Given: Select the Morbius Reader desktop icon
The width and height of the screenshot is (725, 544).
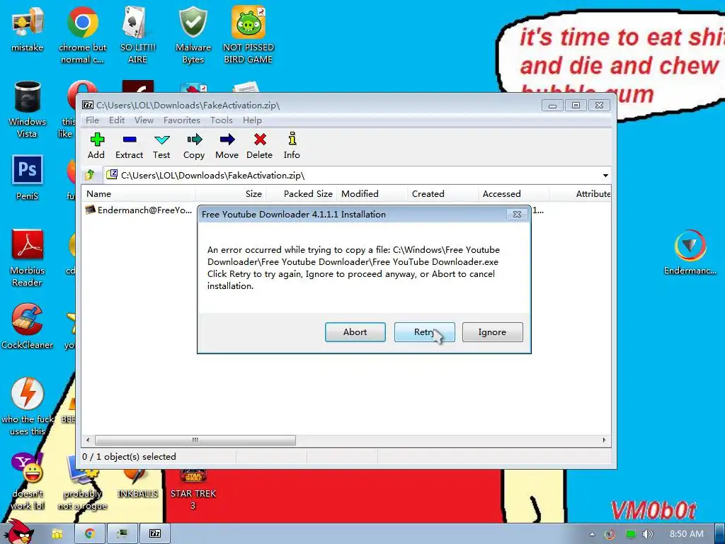Looking at the screenshot, I should (28, 258).
